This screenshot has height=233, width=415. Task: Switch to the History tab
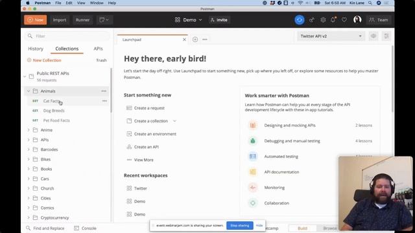click(x=36, y=49)
